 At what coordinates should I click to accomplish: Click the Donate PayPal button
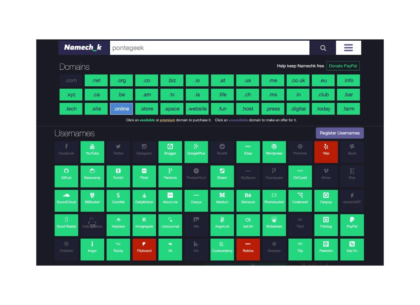coord(343,66)
